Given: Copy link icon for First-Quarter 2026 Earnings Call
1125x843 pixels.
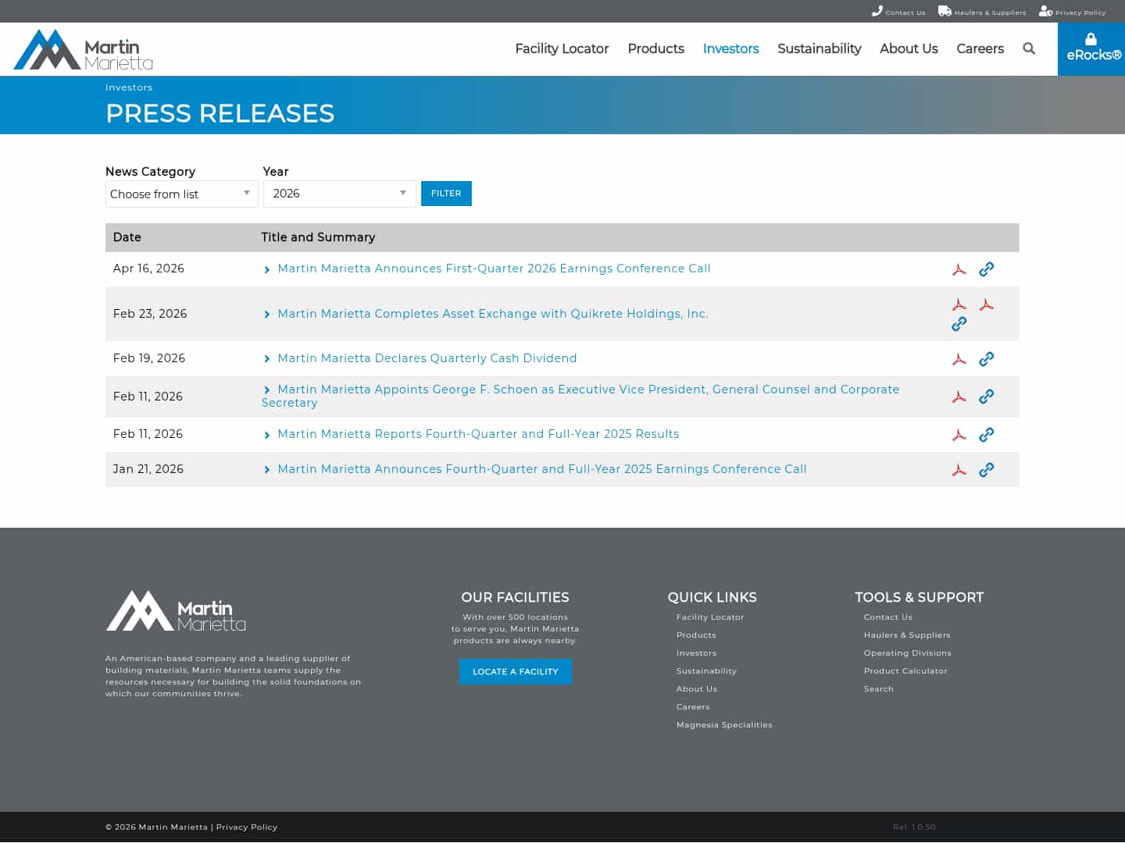Looking at the screenshot, I should (987, 269).
